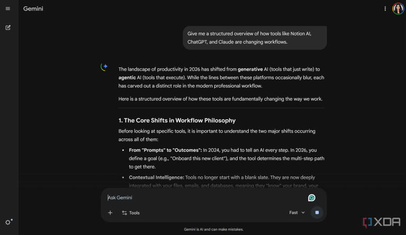Click the Core Shifts in Workflow Philosophy heading
Viewport: 406px width, 235px height.
point(177,120)
